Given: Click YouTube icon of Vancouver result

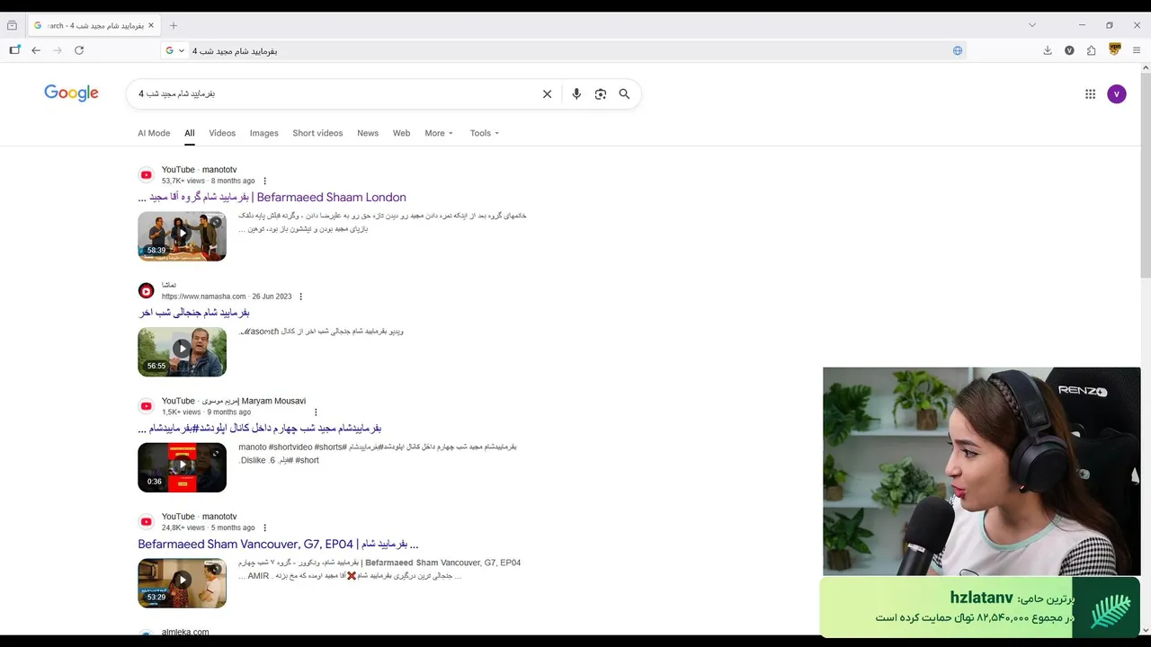Looking at the screenshot, I should pos(146,522).
